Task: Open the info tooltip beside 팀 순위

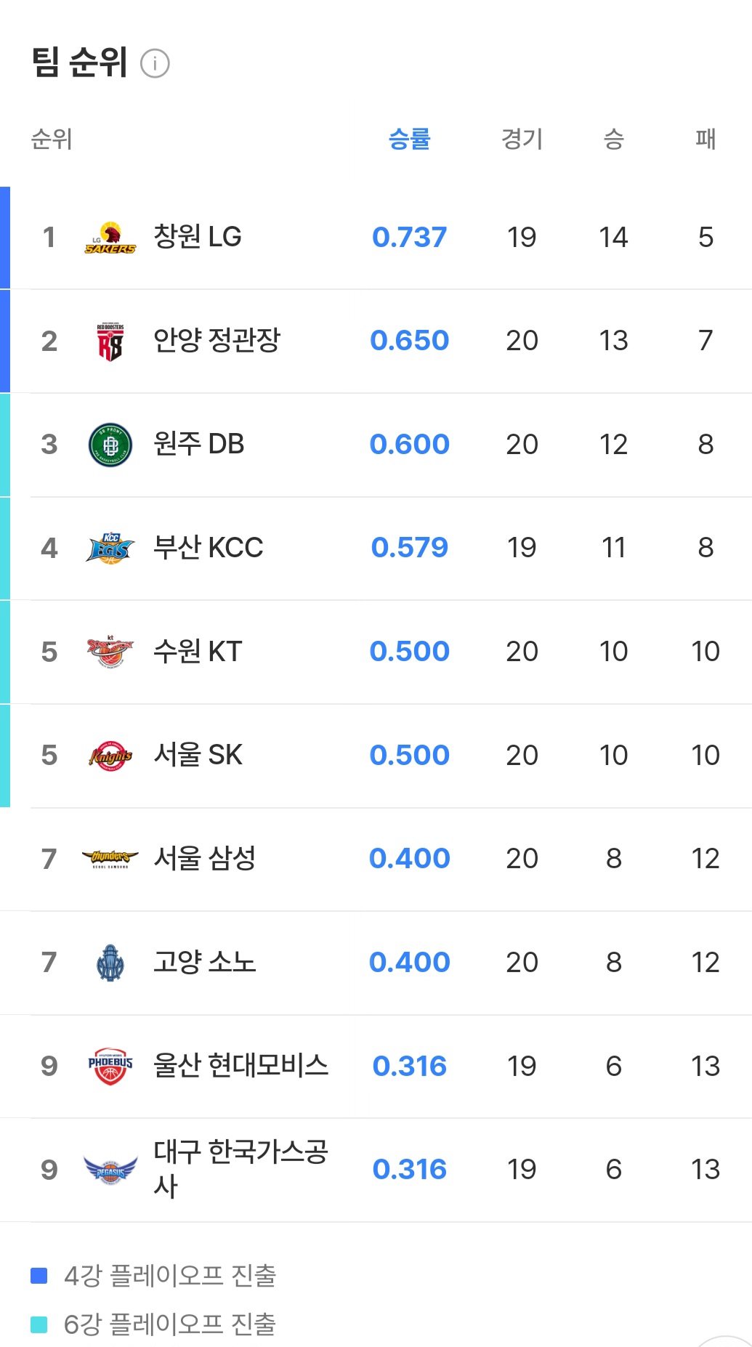Action: point(154,65)
